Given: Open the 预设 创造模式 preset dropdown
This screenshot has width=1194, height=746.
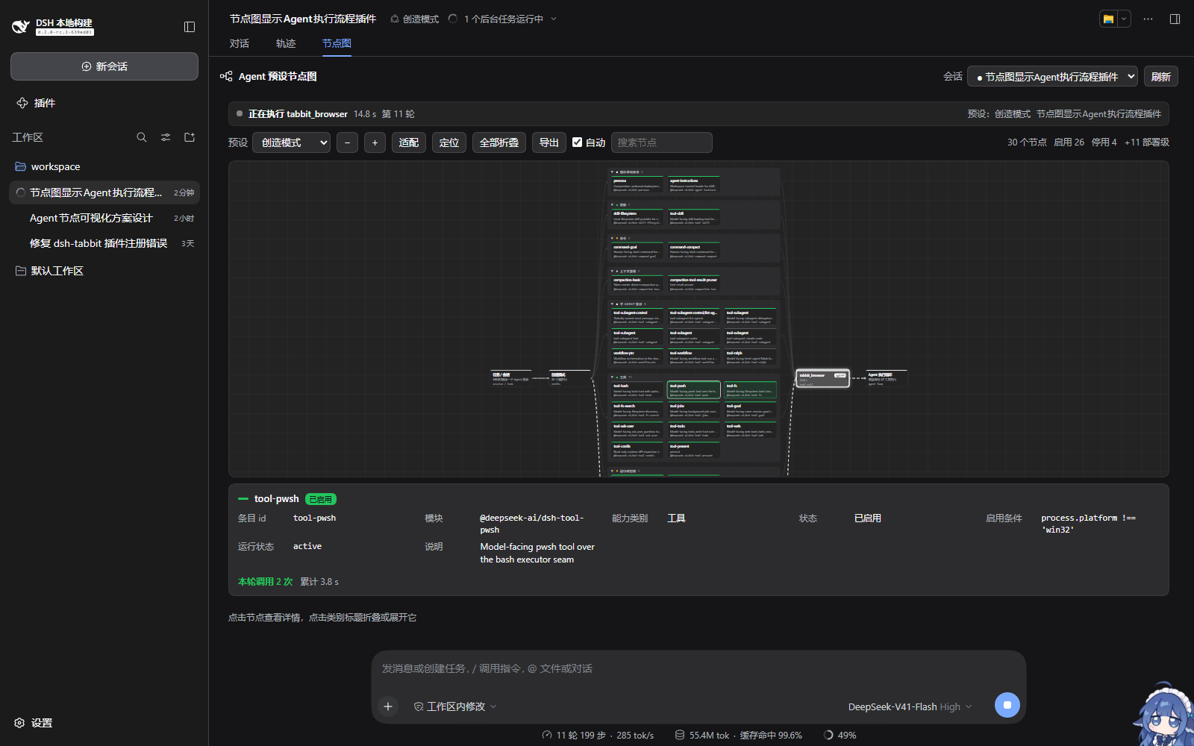Looking at the screenshot, I should coord(292,142).
